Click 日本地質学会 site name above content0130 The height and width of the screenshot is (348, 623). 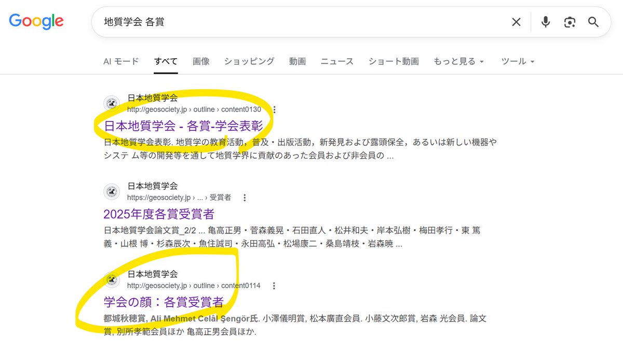pos(153,98)
